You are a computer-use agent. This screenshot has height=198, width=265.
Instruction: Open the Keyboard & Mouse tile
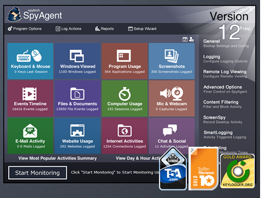pyautogui.click(x=31, y=61)
